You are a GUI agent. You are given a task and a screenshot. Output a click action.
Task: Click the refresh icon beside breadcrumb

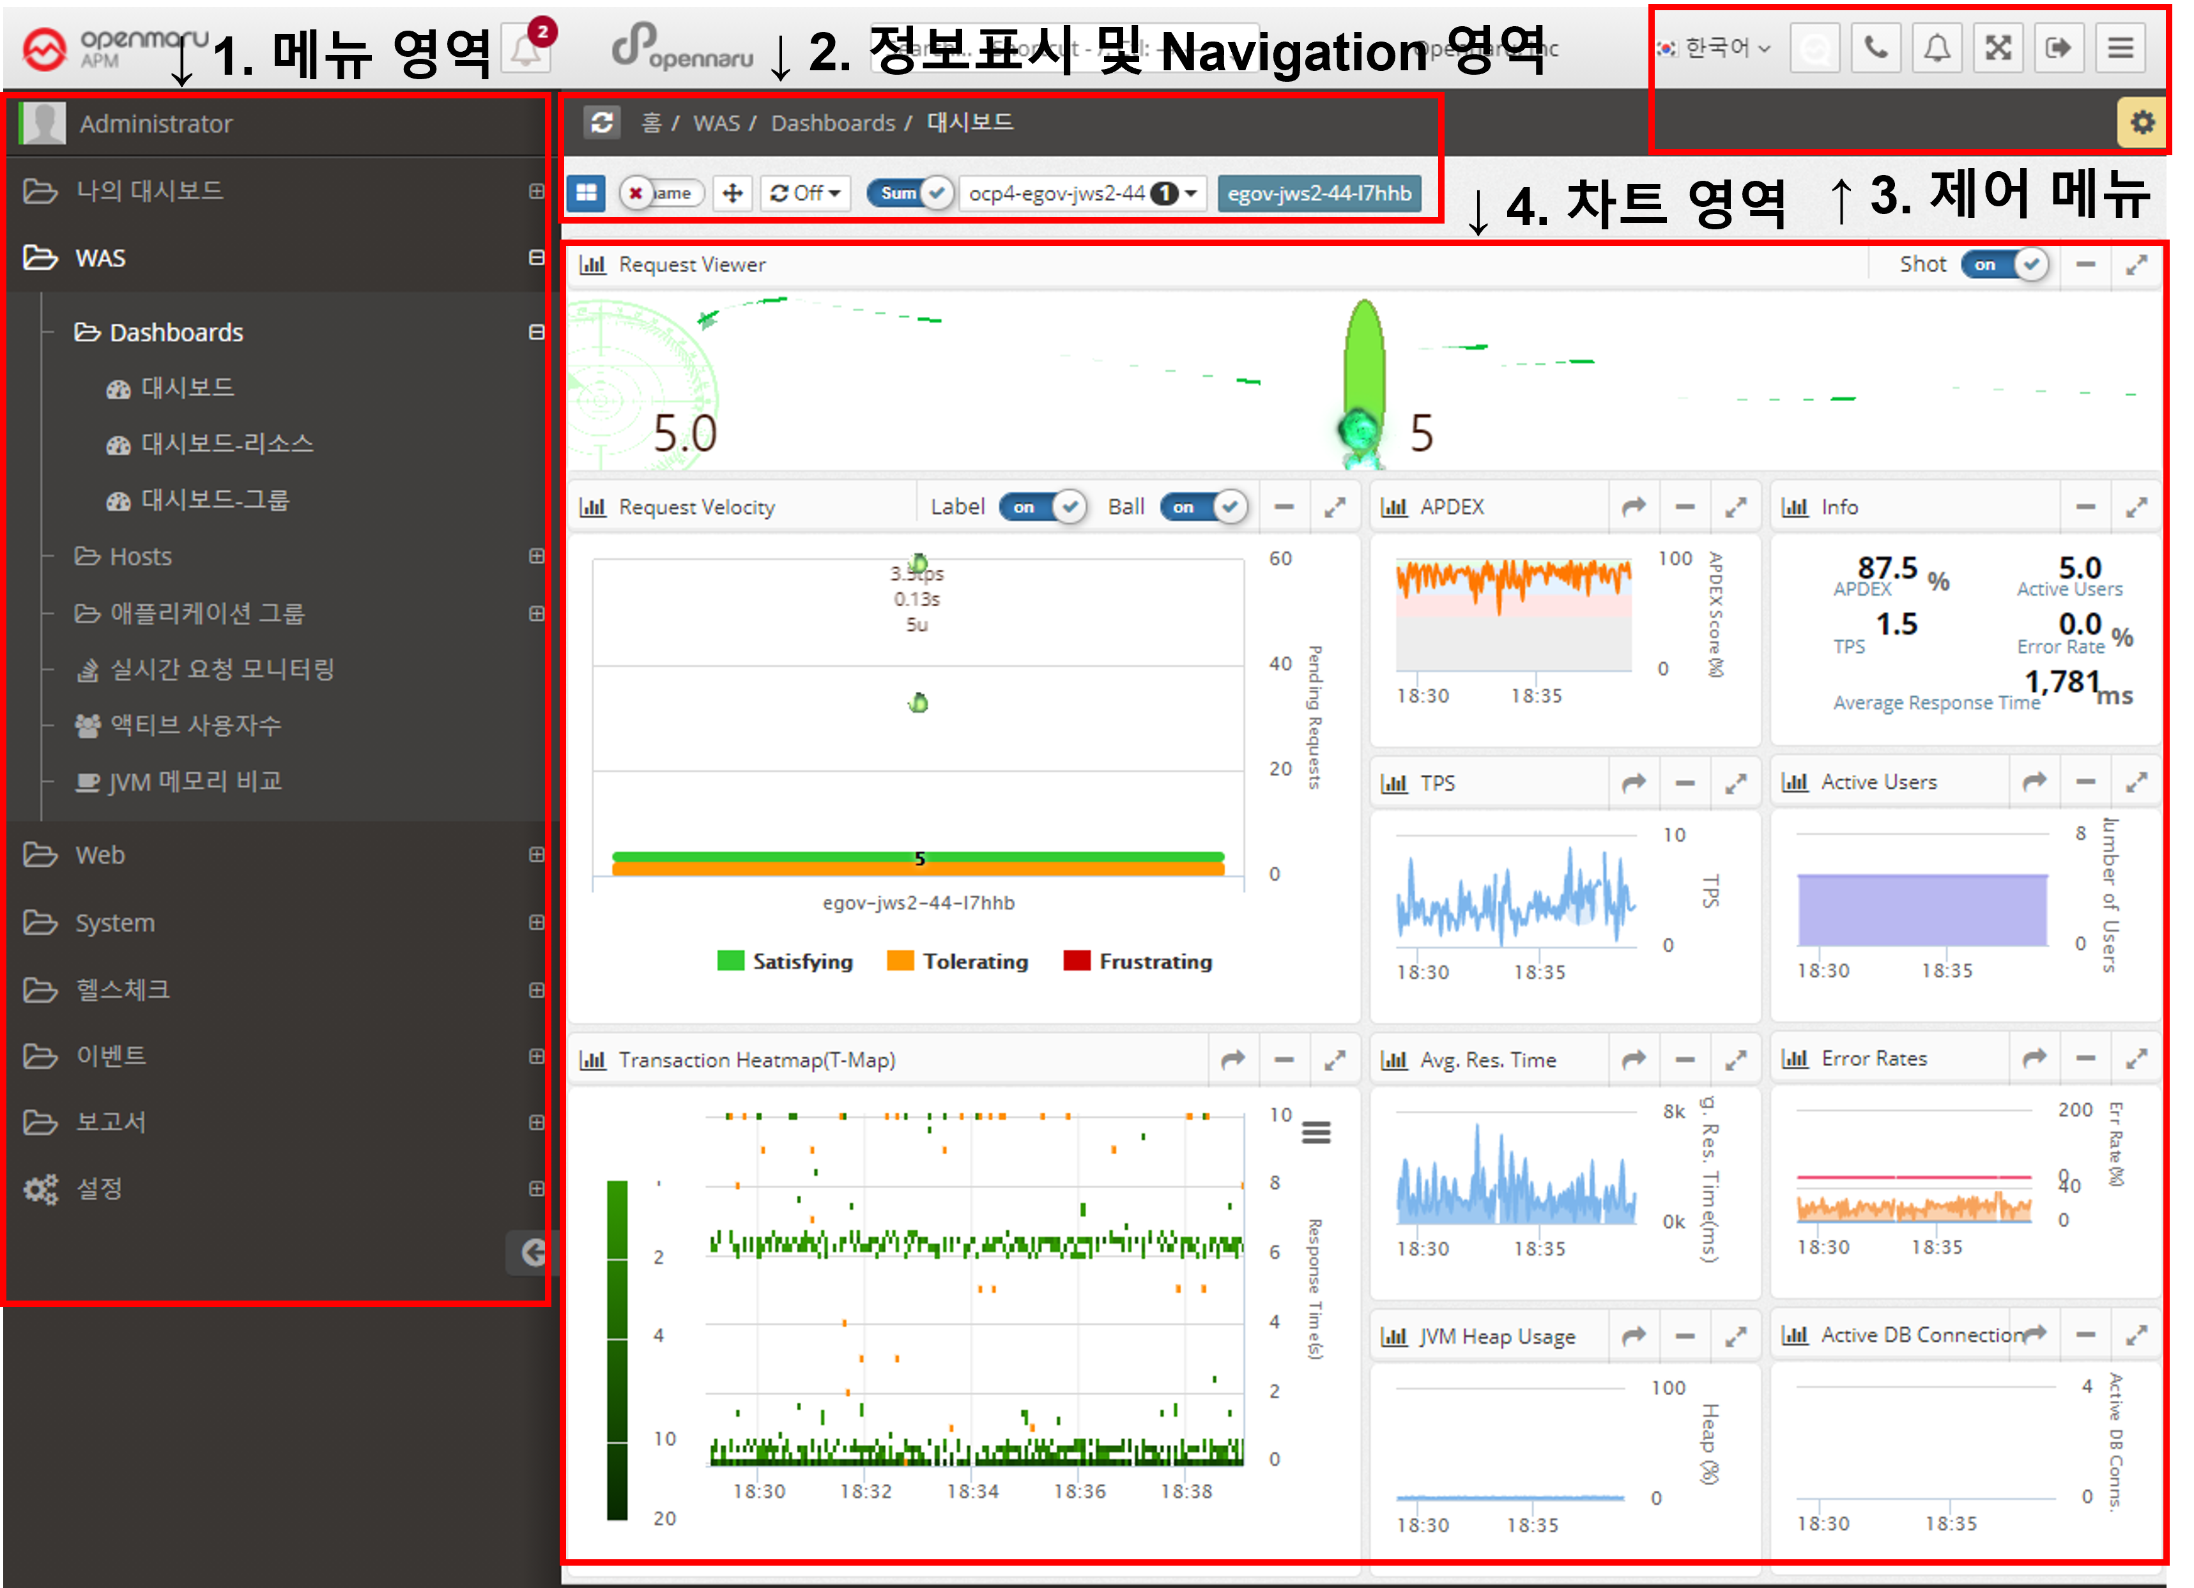(x=602, y=123)
